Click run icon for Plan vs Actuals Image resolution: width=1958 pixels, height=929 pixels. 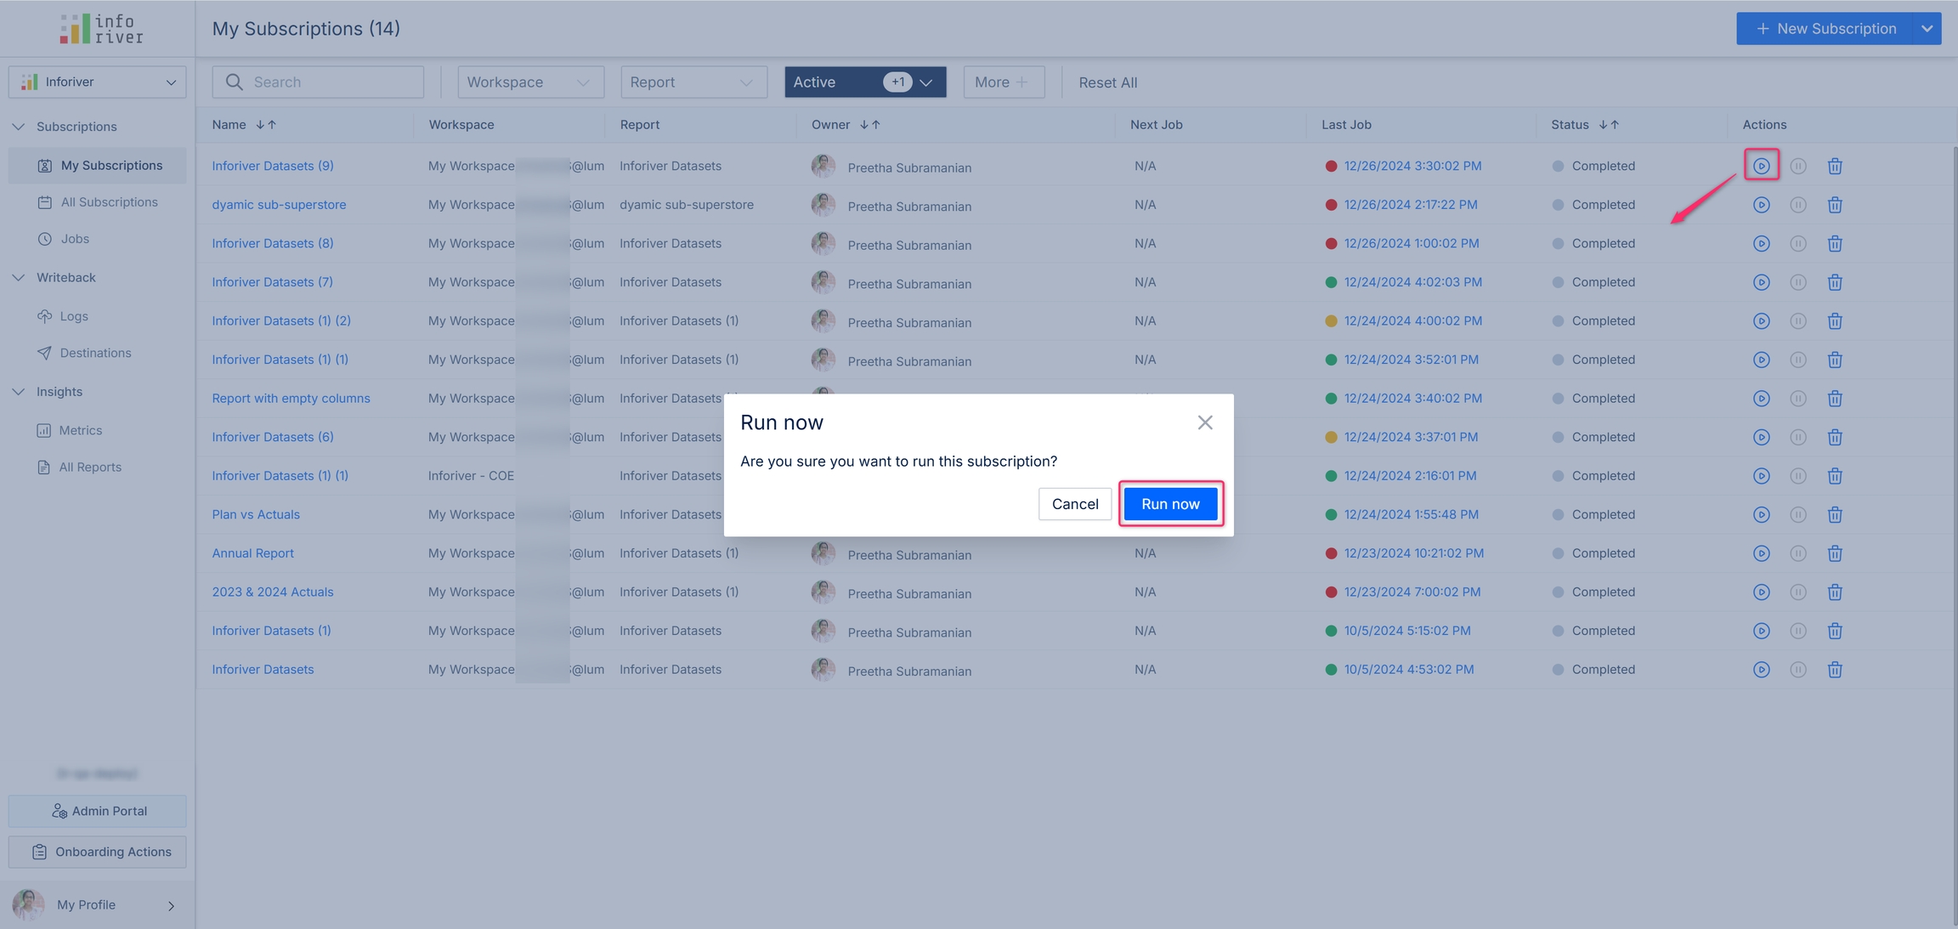[x=1761, y=515]
